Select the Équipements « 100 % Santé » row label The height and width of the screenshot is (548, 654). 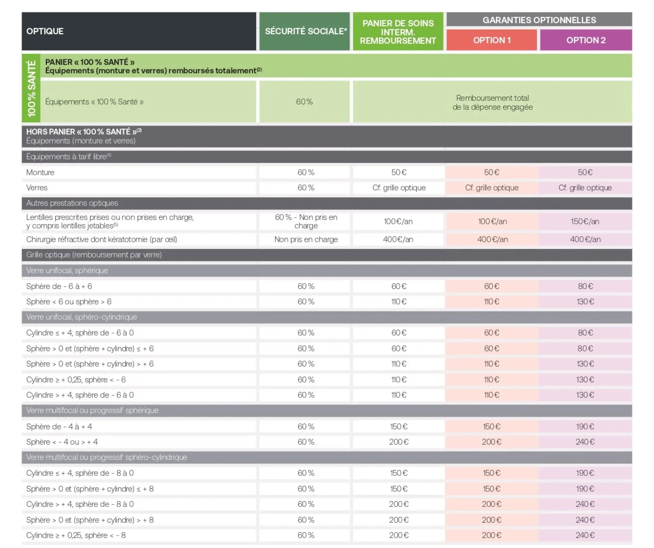click(x=94, y=102)
